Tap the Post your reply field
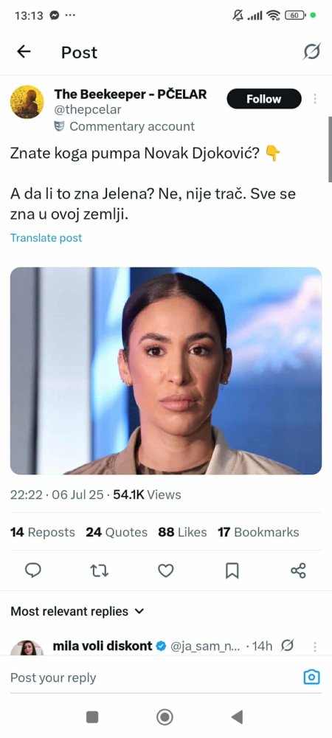332x738 pixels. (x=151, y=677)
